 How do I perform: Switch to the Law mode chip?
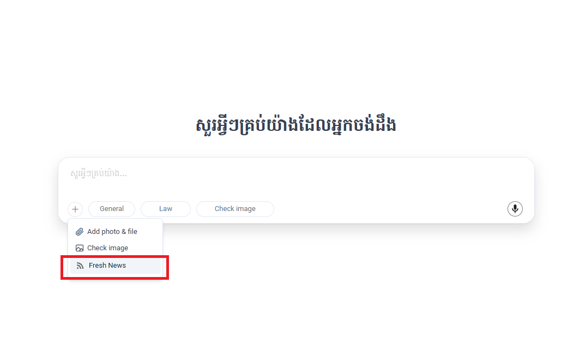point(166,209)
